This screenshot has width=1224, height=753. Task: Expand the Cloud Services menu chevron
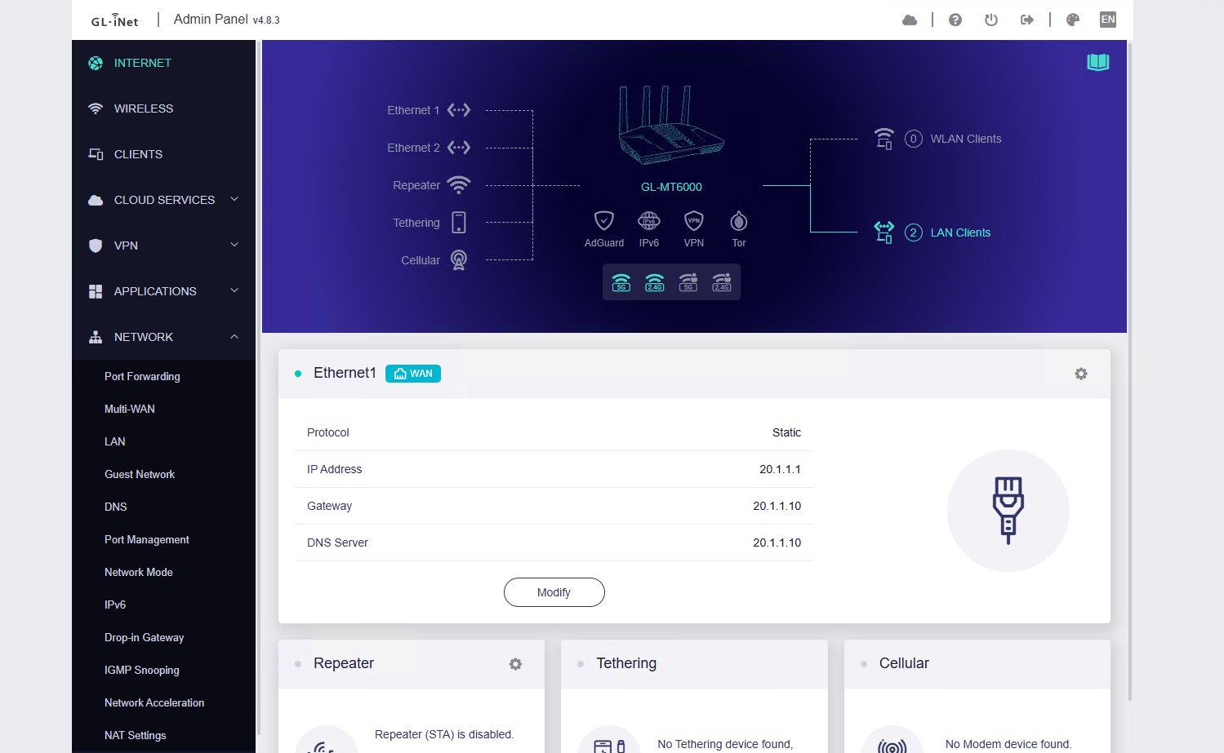(x=234, y=199)
